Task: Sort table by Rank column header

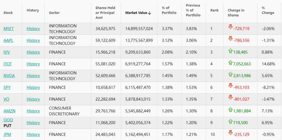Action: [x=214, y=10]
